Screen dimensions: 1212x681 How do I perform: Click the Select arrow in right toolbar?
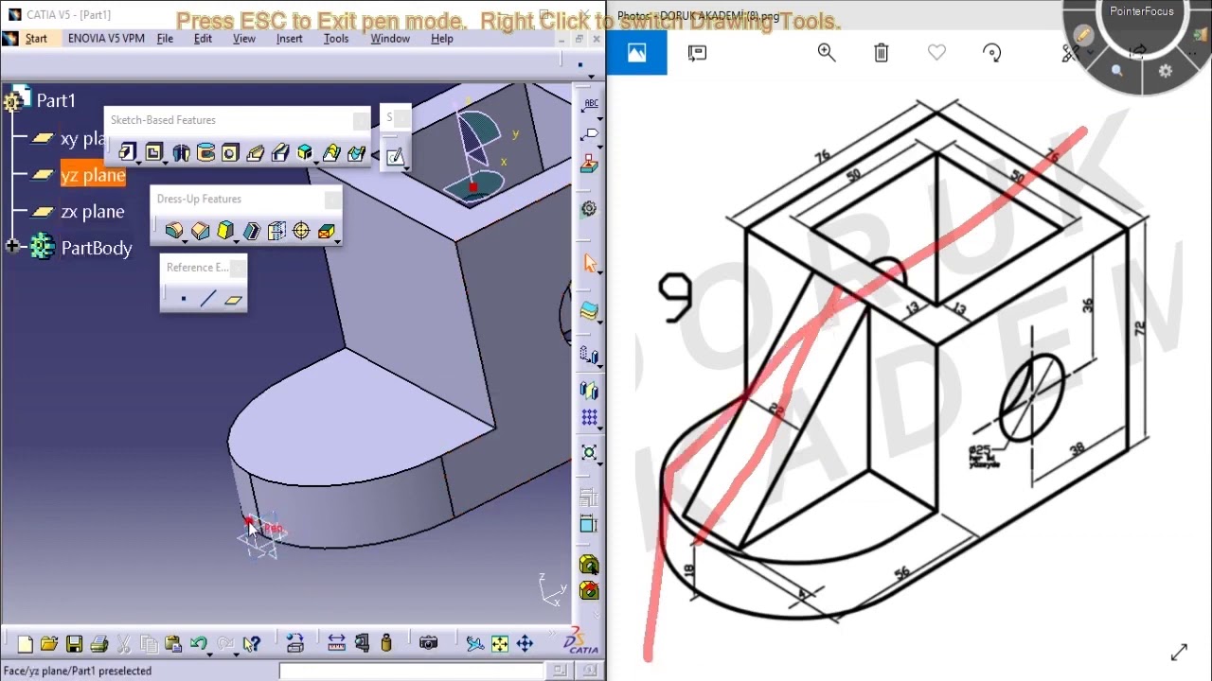(590, 263)
